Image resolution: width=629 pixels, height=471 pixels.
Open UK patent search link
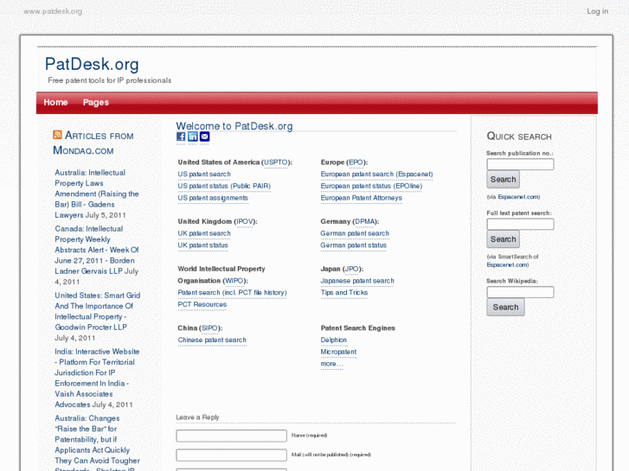(204, 233)
